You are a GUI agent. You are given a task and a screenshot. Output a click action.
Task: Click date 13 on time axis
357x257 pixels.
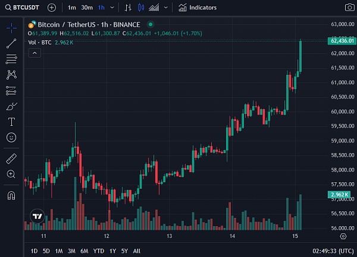click(170, 236)
